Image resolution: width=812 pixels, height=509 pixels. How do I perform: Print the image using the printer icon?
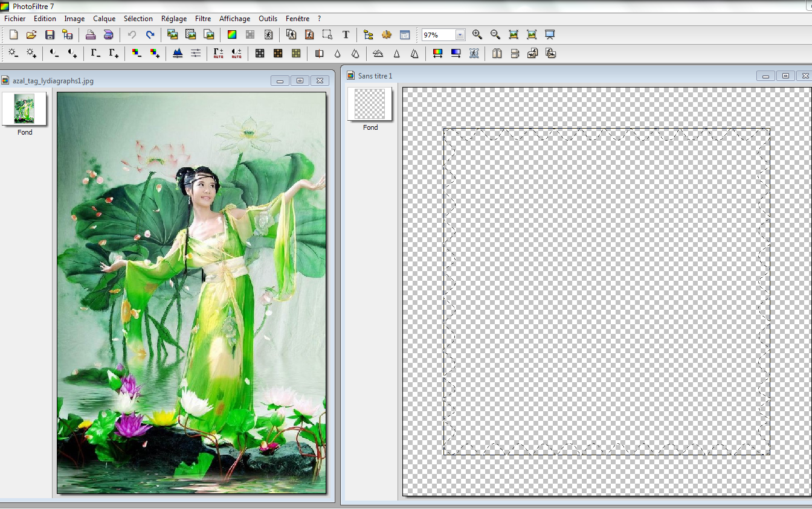(x=90, y=35)
